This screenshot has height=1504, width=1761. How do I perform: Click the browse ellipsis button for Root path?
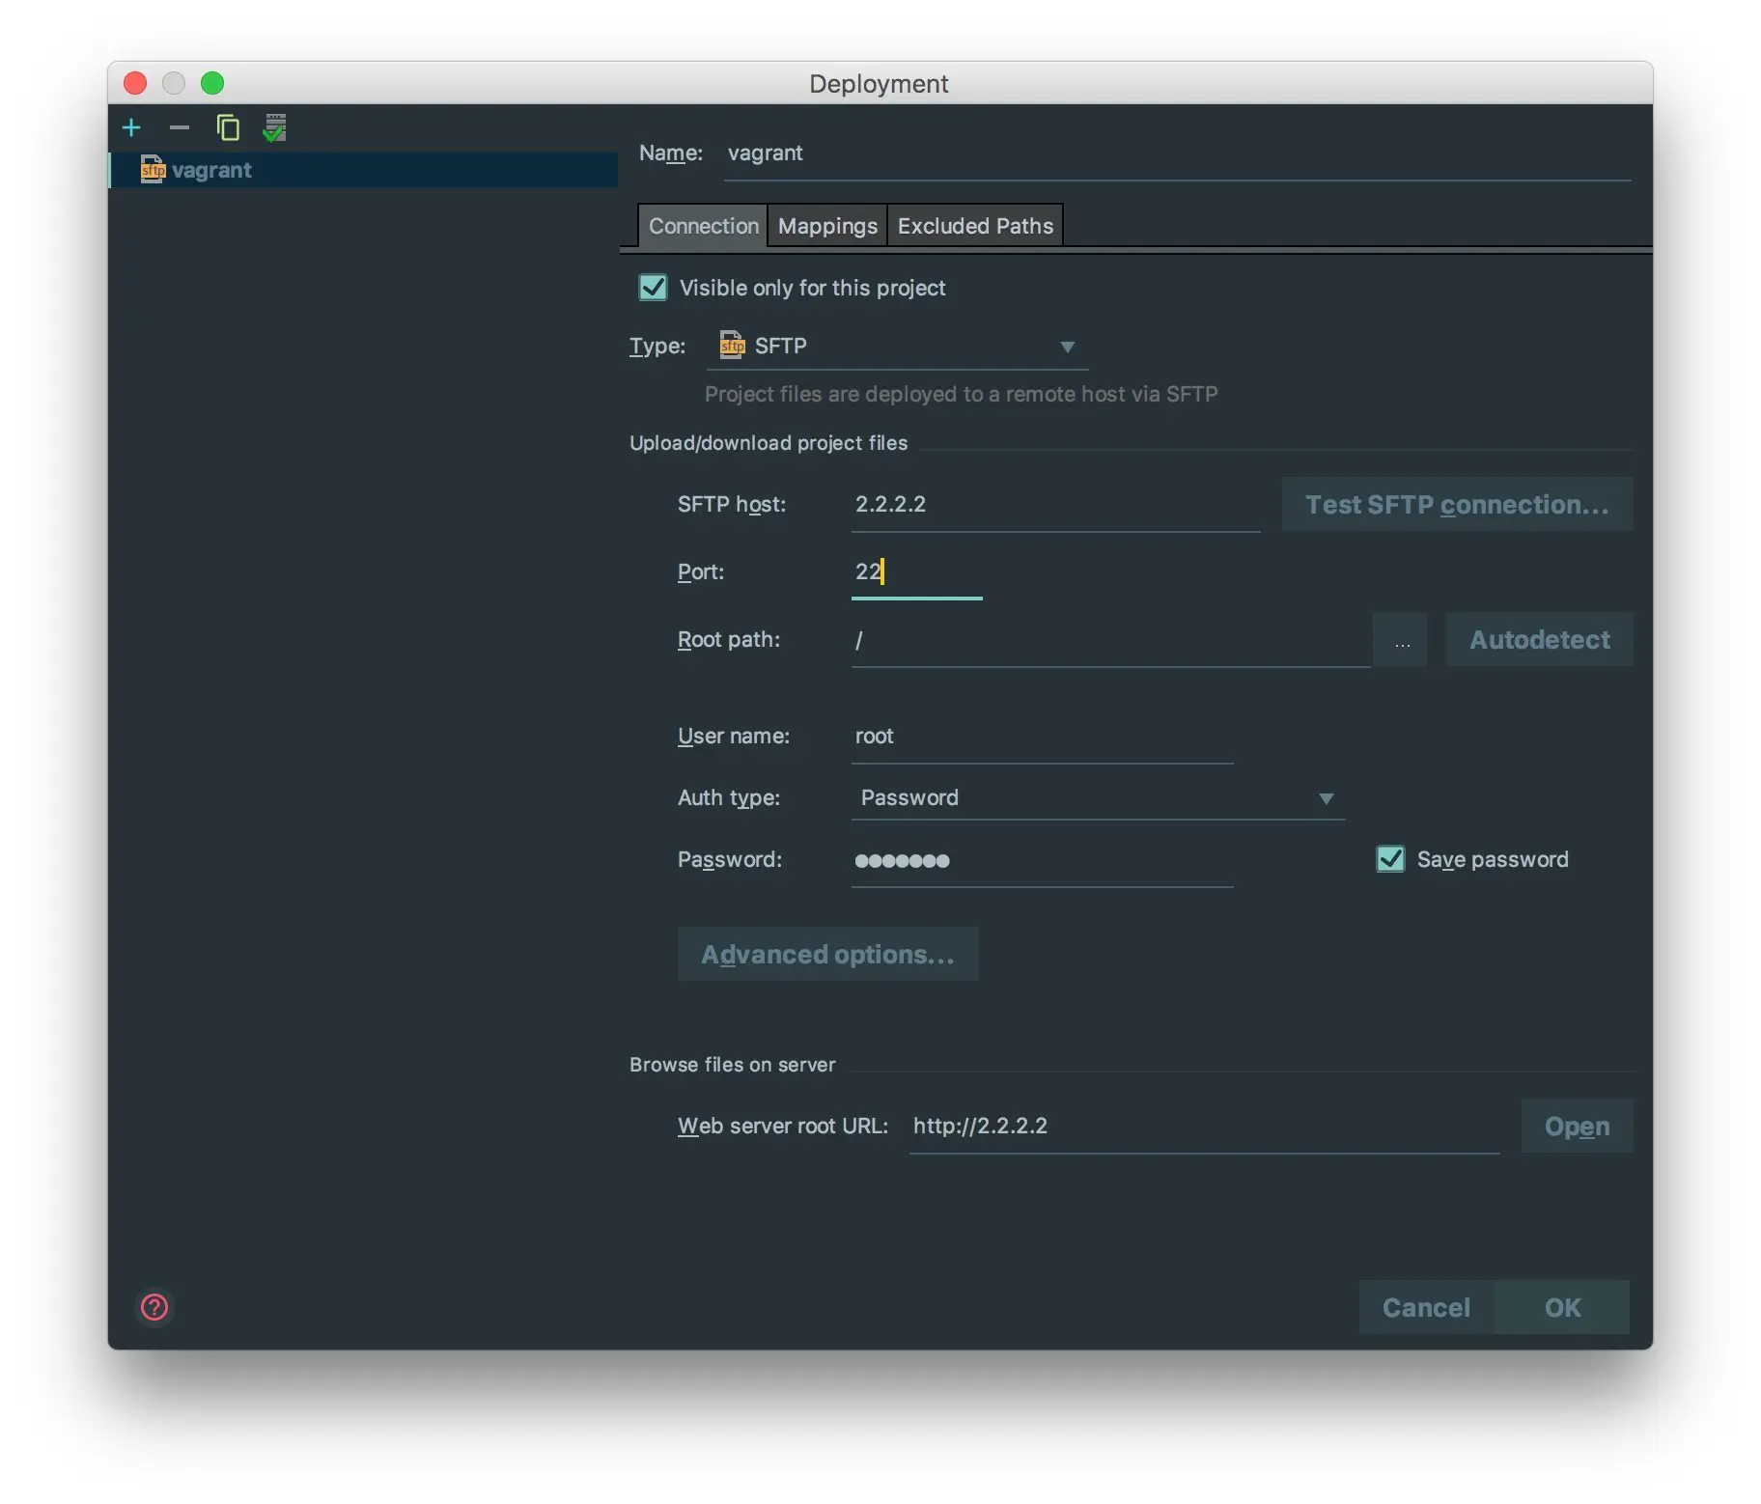point(1402,640)
